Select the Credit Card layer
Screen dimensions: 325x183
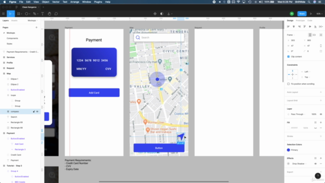[x=16, y=155]
